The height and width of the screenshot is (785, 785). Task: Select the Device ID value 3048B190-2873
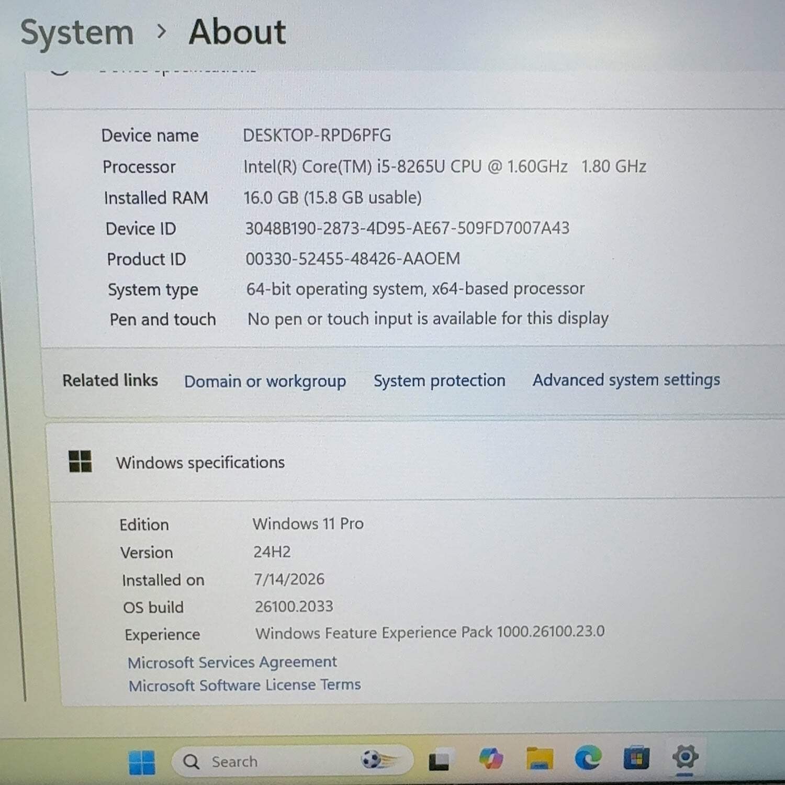(x=407, y=228)
